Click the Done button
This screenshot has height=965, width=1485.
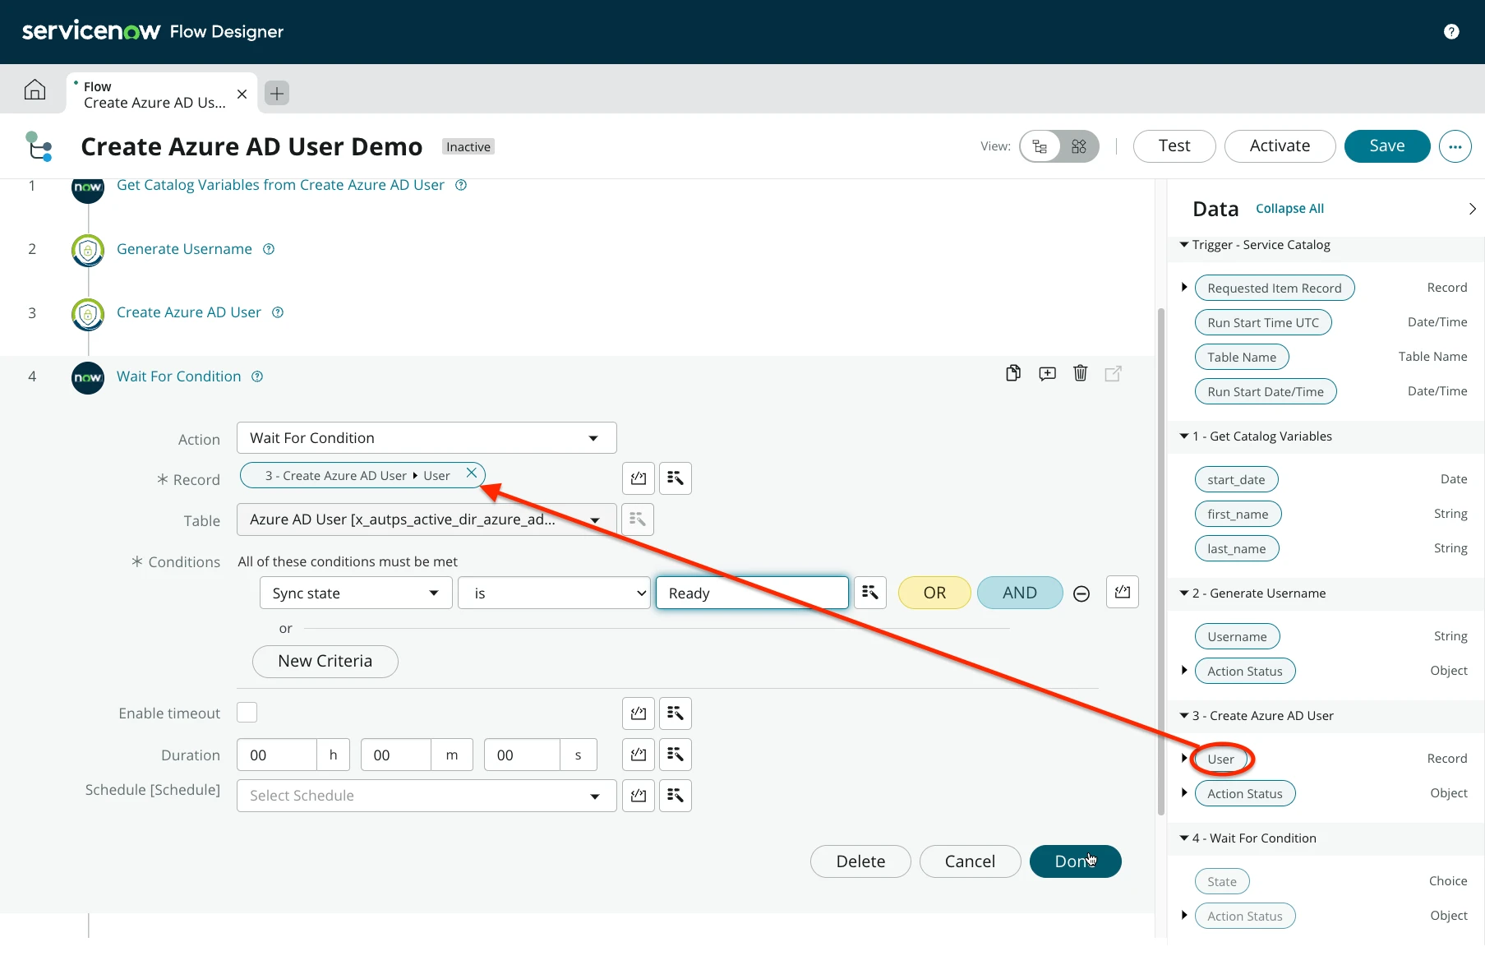1075,861
